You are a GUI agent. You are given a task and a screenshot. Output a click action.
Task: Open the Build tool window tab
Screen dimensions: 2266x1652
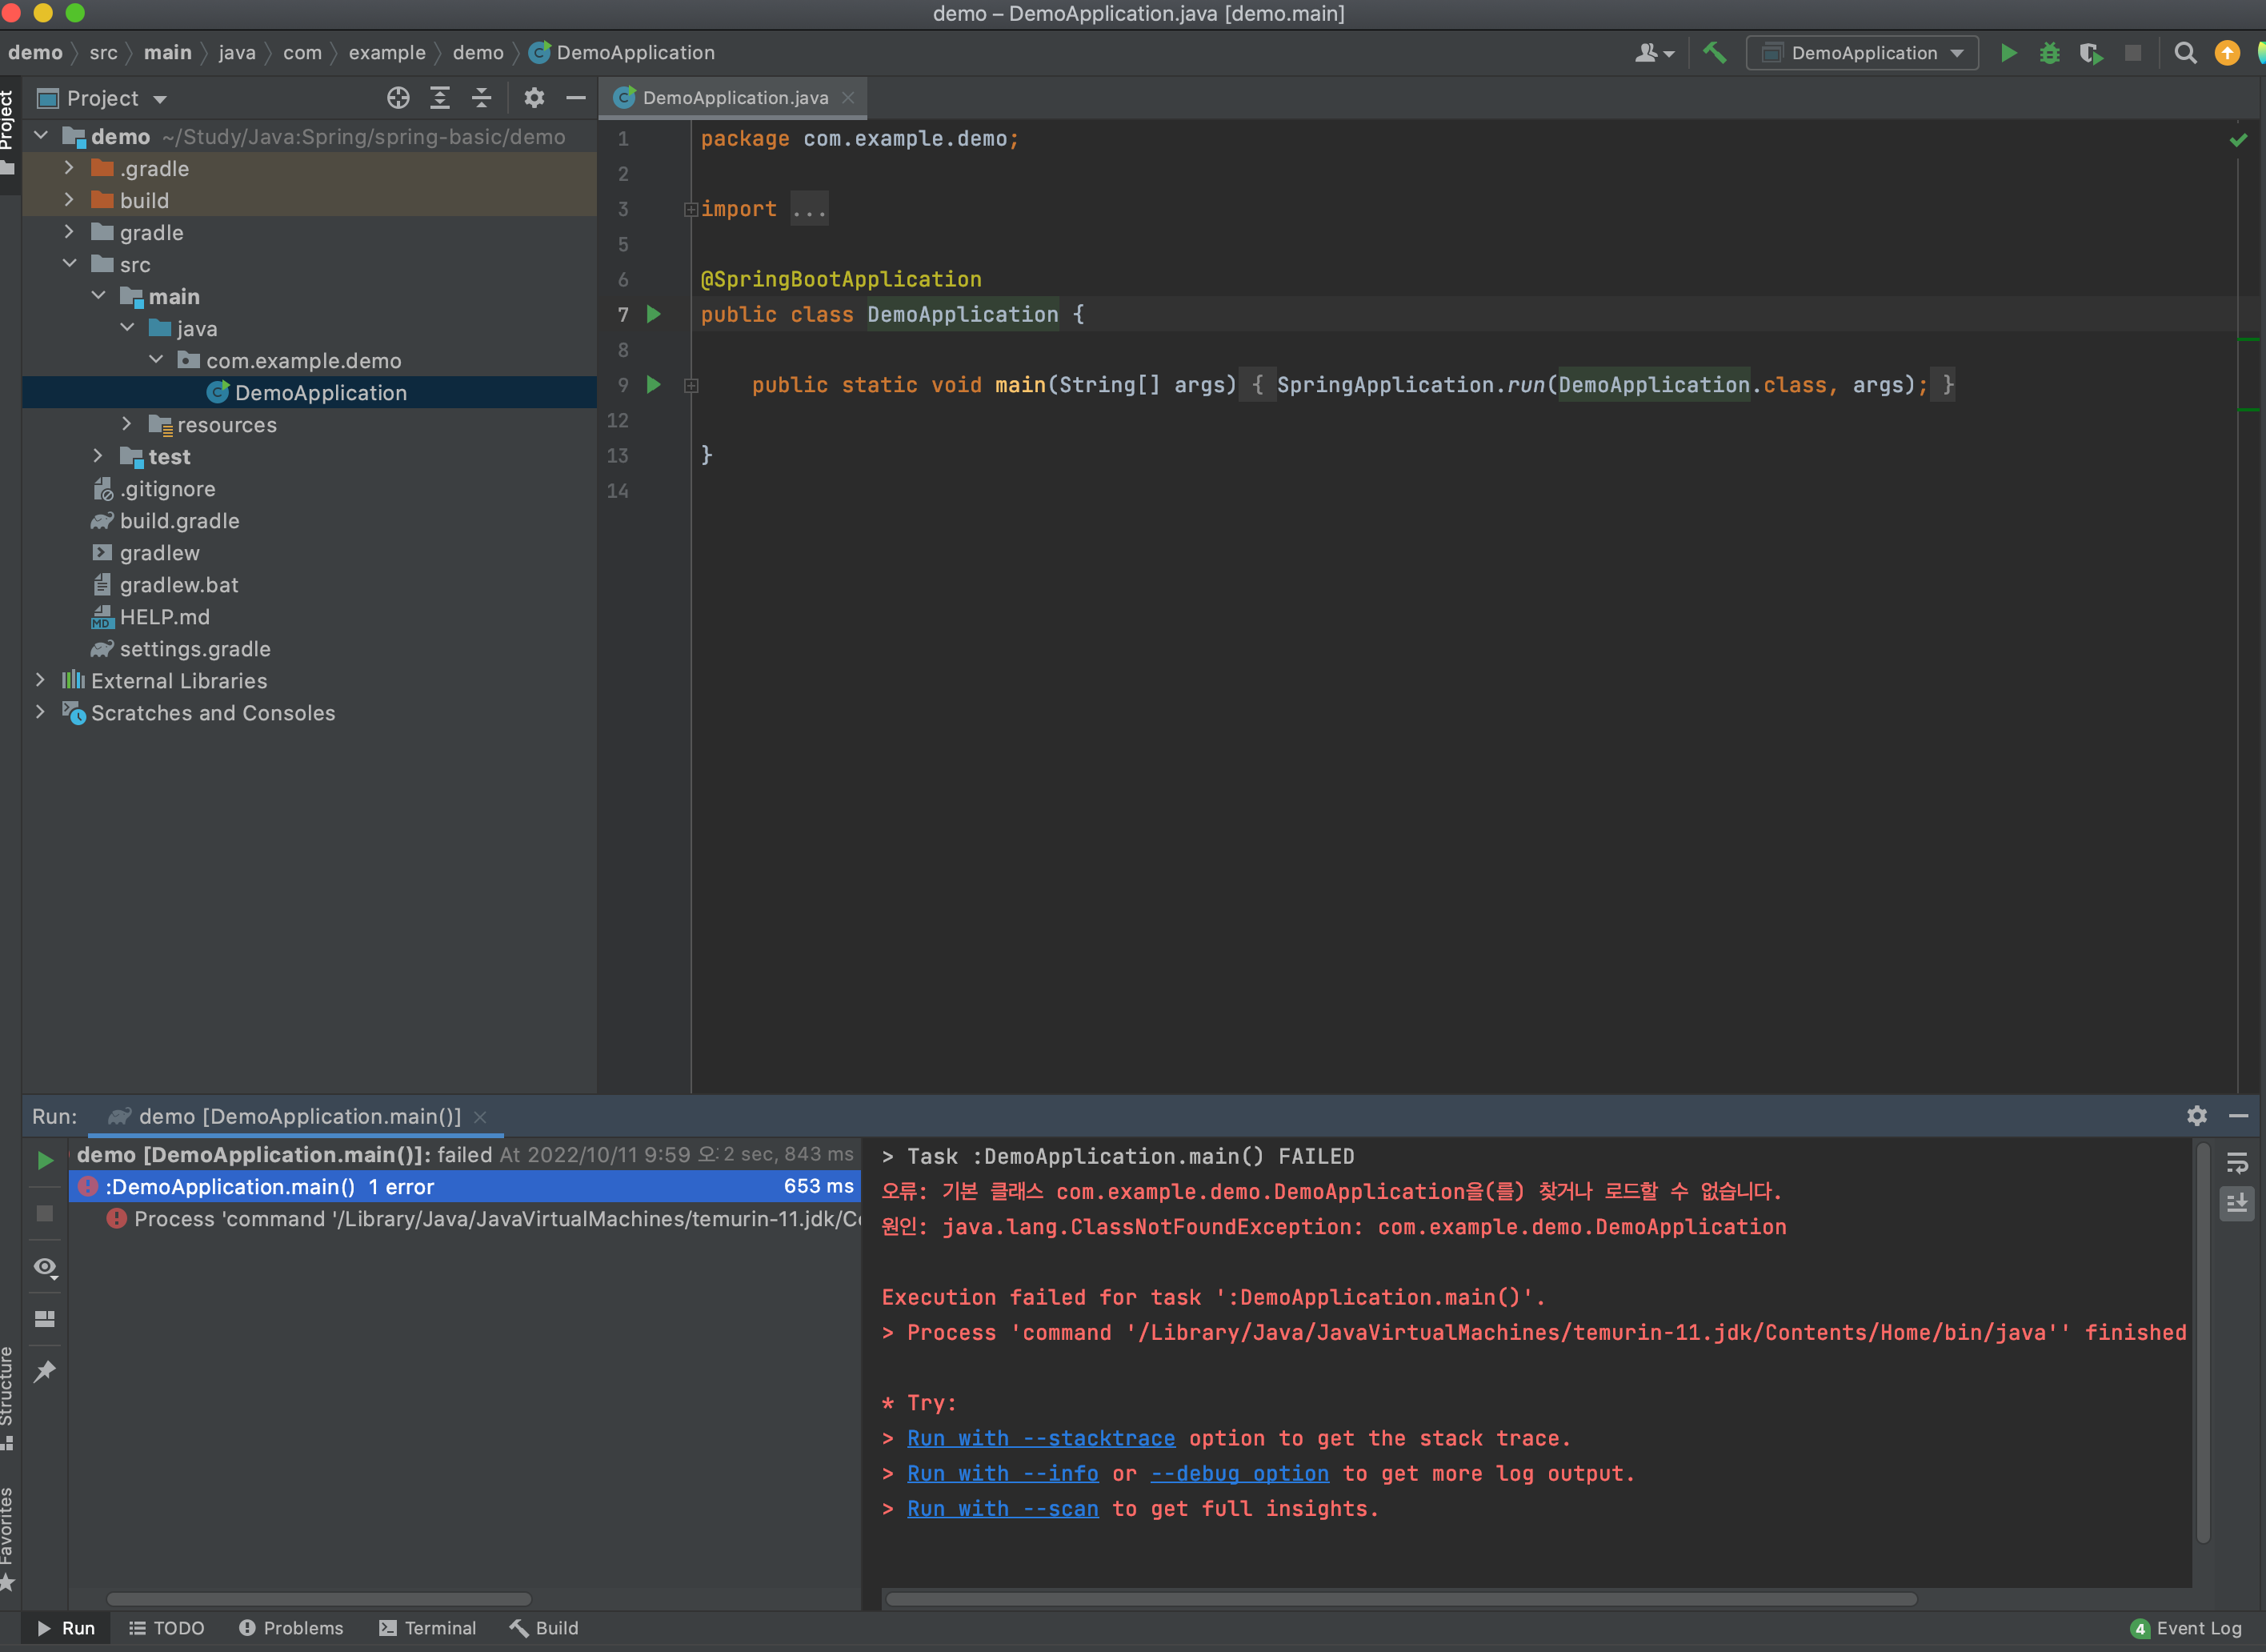544,1628
